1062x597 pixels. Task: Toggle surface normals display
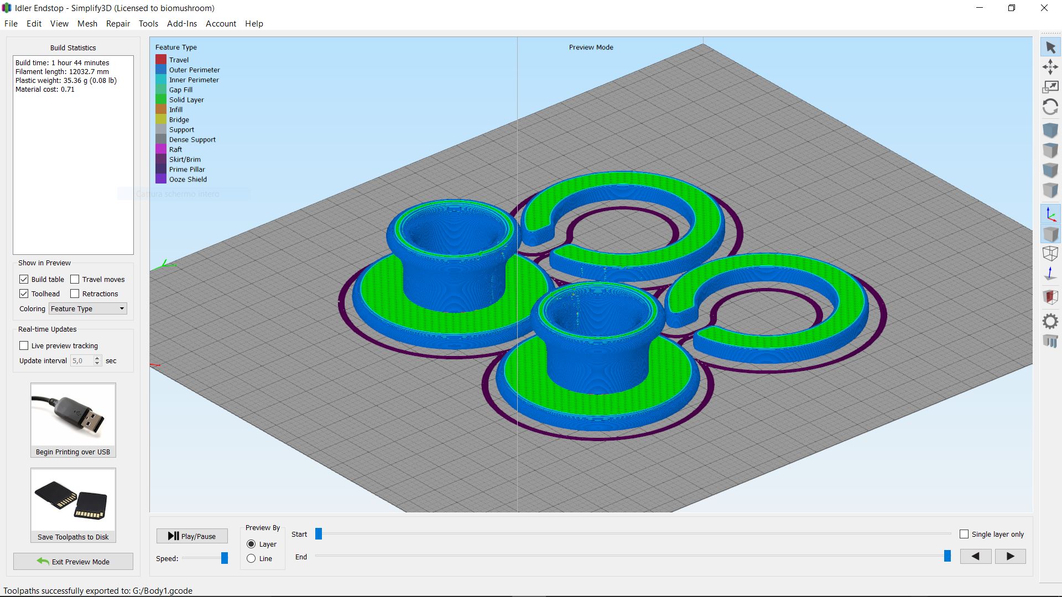tap(1050, 274)
